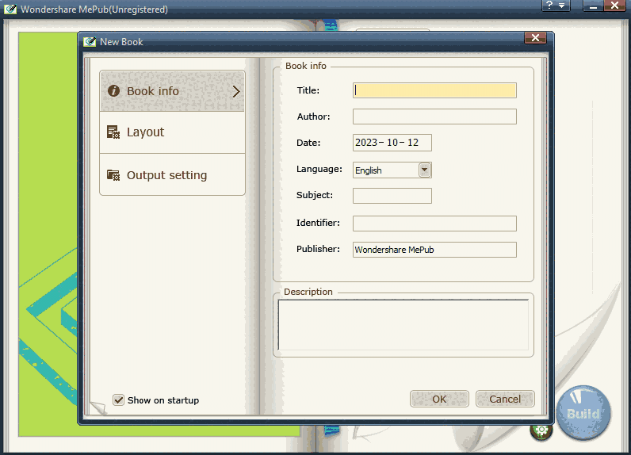
Task: Expand the Language dropdown arrow
Action: point(425,170)
